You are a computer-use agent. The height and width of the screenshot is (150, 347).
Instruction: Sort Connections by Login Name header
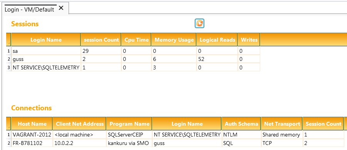coord(187,124)
